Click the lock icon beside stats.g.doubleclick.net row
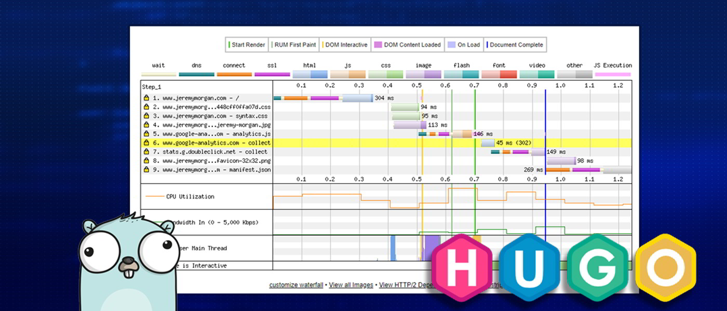This screenshot has width=727, height=311. click(146, 152)
